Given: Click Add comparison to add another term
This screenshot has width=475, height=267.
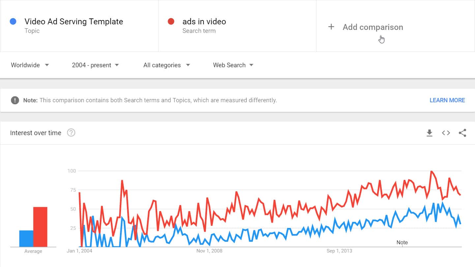Looking at the screenshot, I should pyautogui.click(x=373, y=27).
